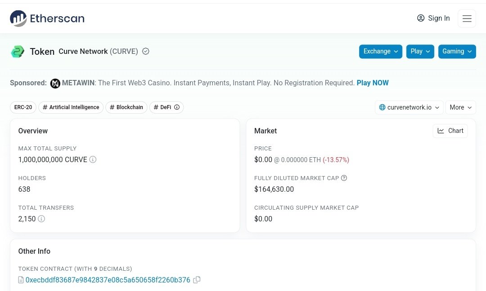486x291 pixels.
Task: Click the info icon beside total transfers 2,150
Action: coord(41,219)
